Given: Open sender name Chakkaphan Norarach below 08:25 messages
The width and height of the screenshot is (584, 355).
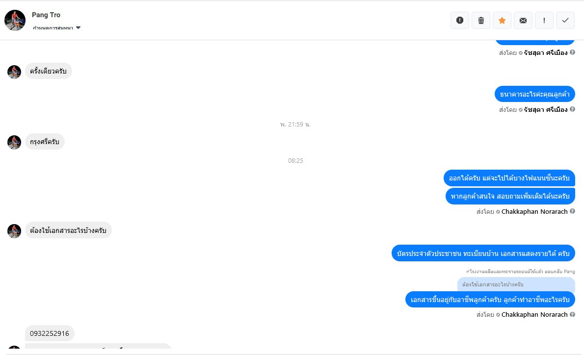Looking at the screenshot, I should [534, 211].
